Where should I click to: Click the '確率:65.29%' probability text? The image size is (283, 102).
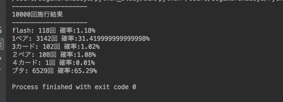point(77,71)
